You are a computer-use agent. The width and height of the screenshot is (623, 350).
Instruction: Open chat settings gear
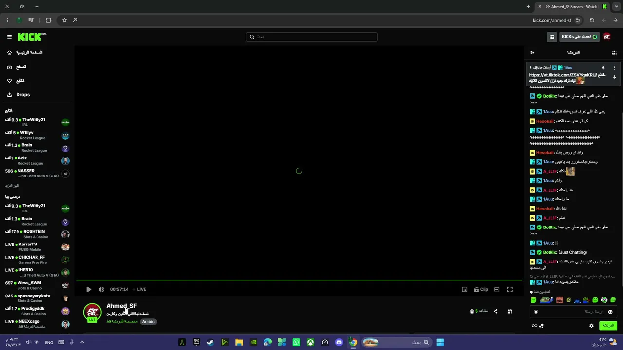pos(592,326)
